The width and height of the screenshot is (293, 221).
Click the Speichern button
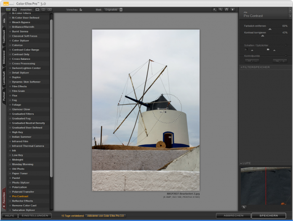tap(268, 216)
